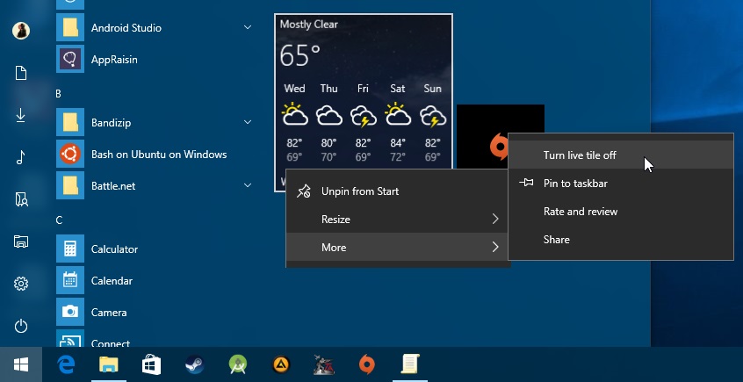Click the Origin tile in Start
The image size is (743, 382).
482,136
